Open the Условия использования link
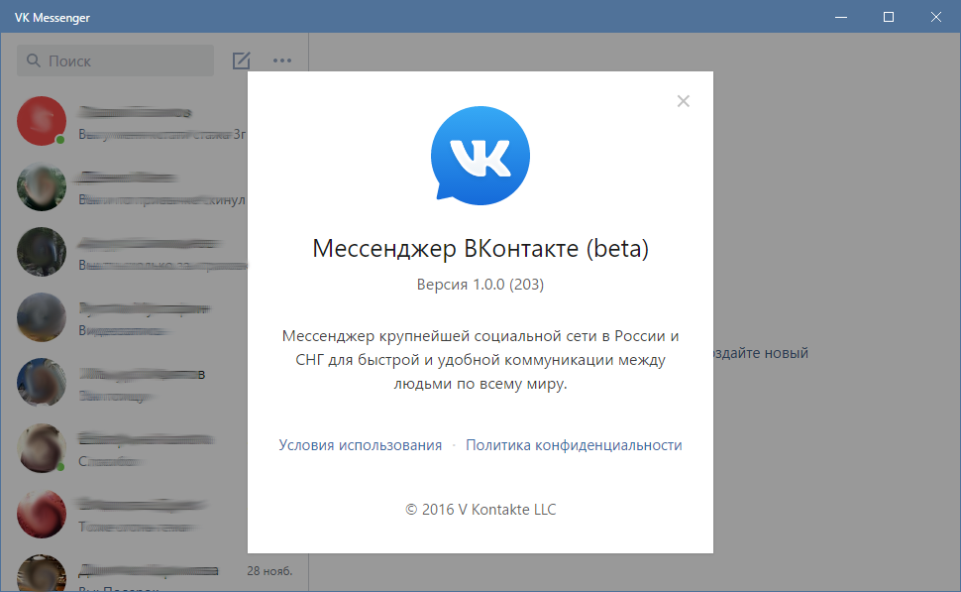 pyautogui.click(x=361, y=445)
